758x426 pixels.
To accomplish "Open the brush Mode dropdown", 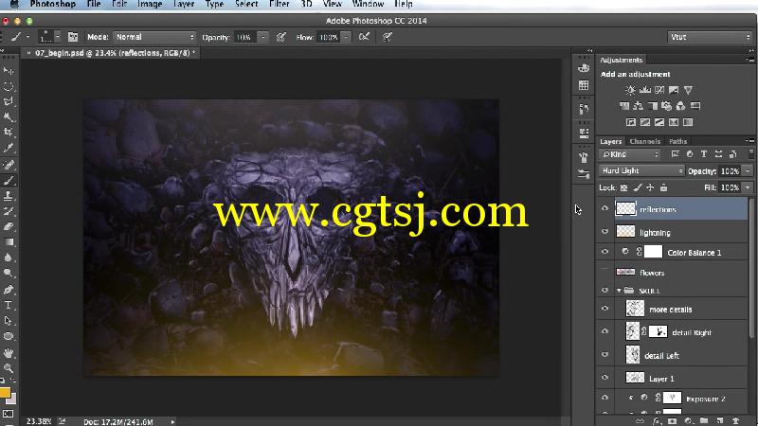I will point(154,37).
